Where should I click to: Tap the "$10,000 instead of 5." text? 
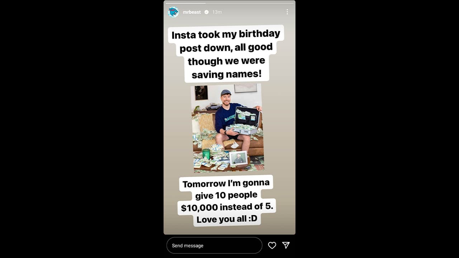coord(227,207)
